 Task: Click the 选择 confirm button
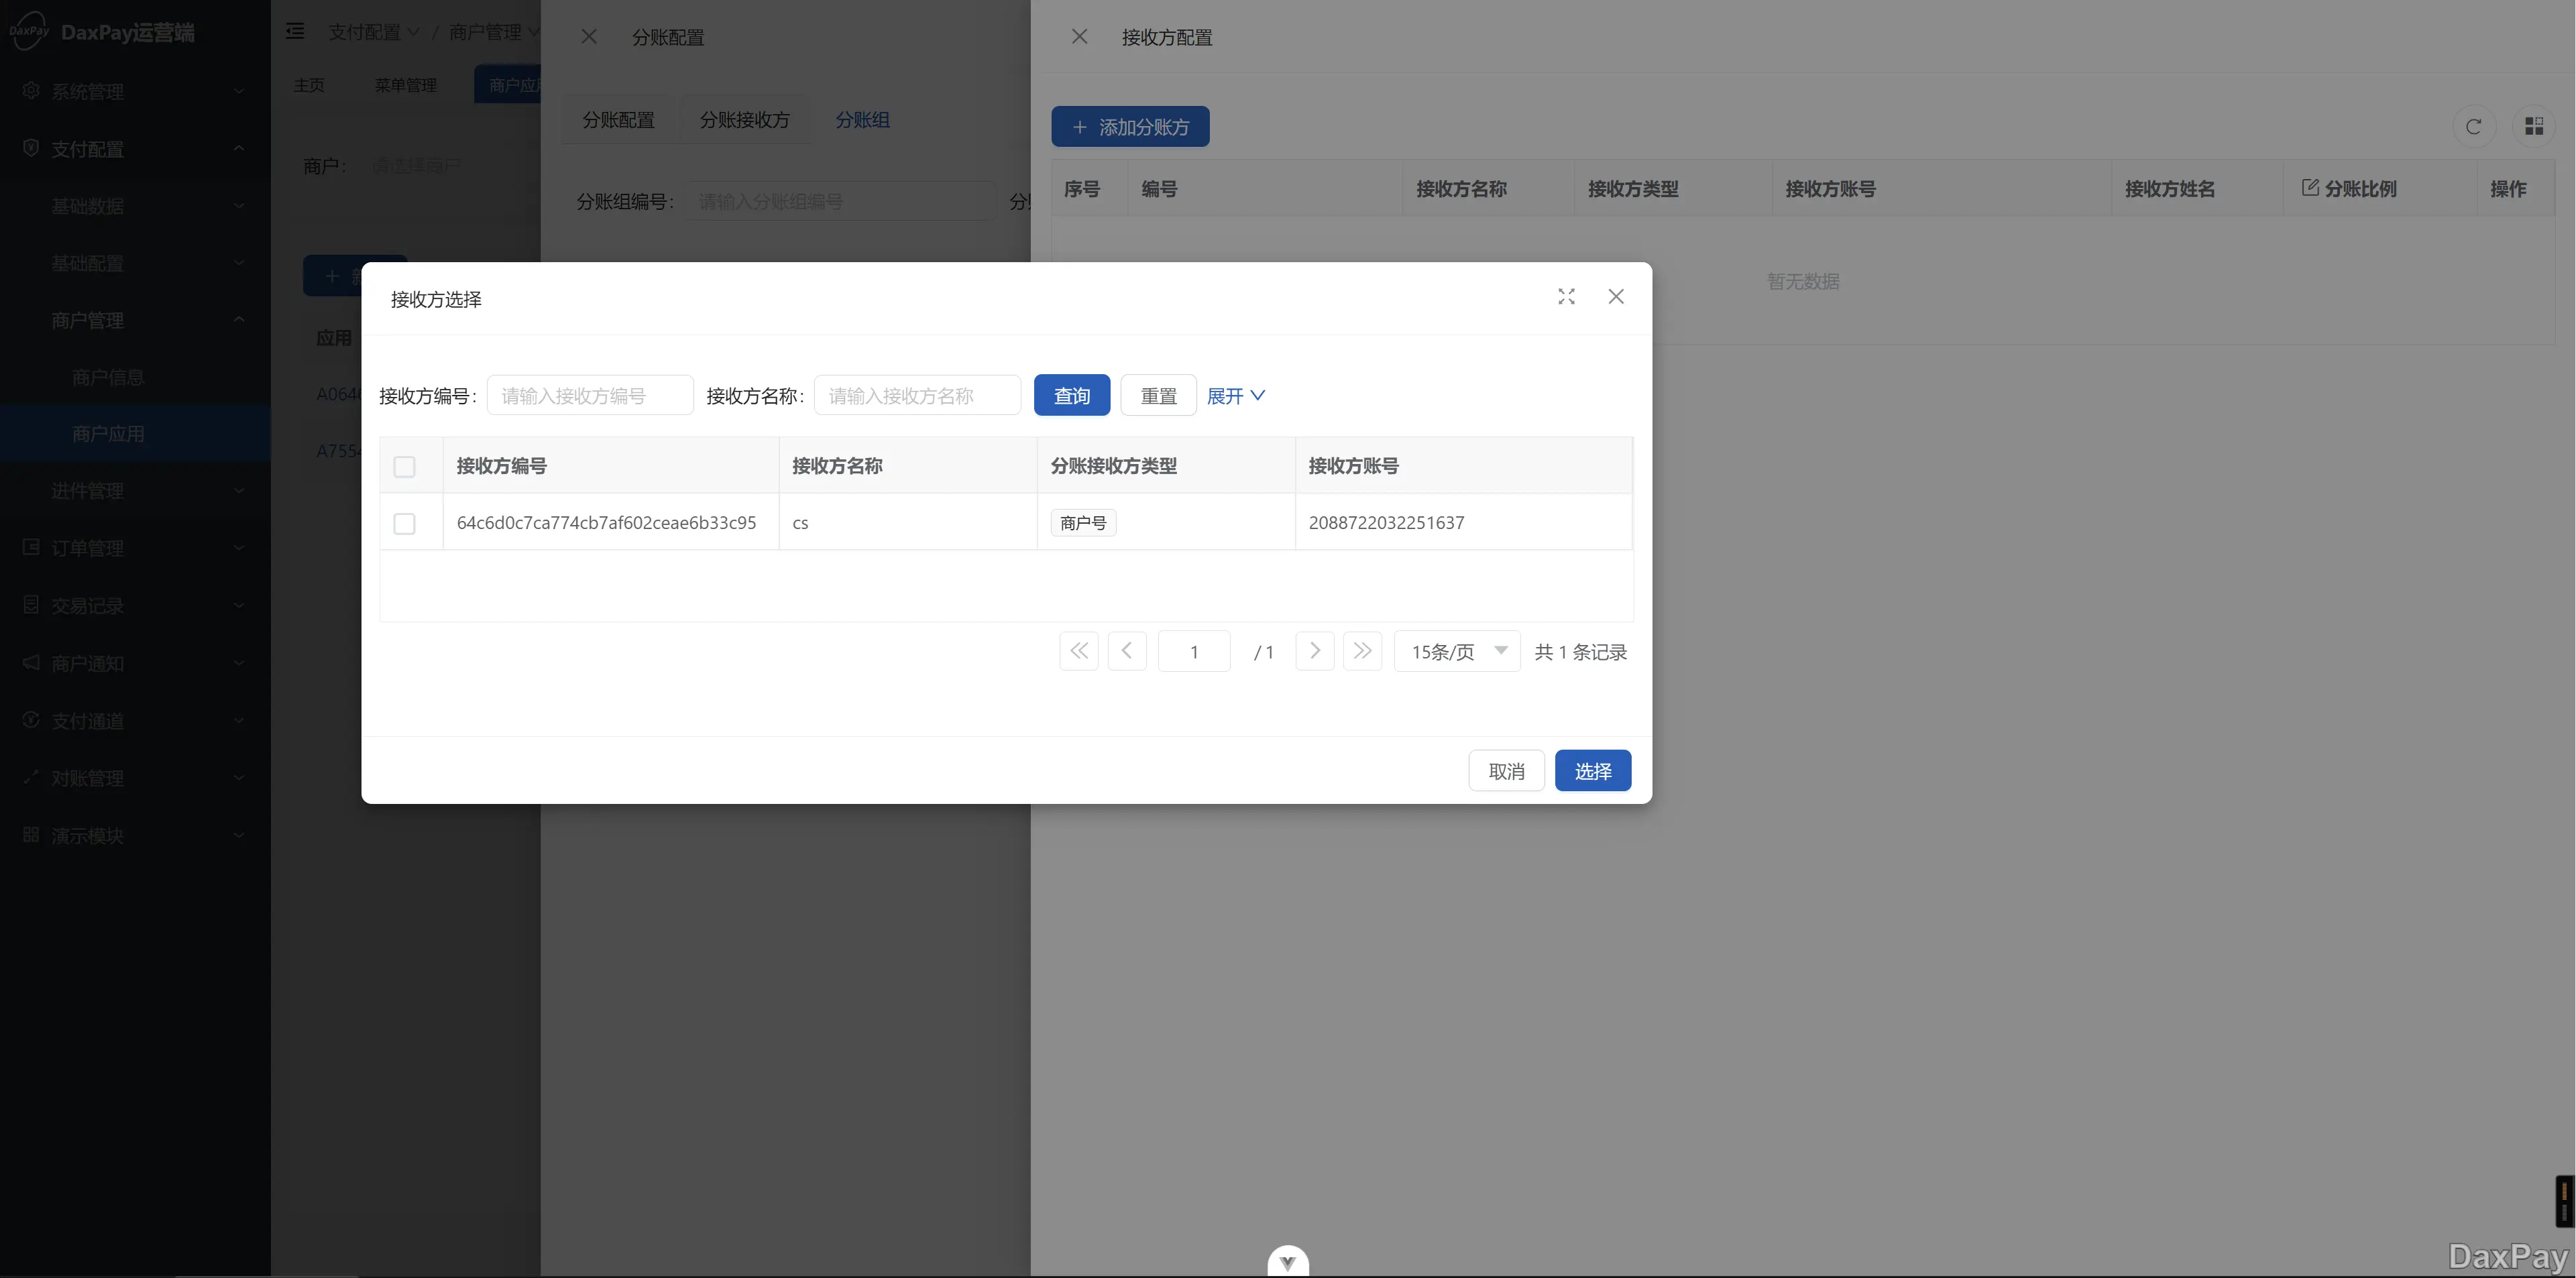[1592, 771]
